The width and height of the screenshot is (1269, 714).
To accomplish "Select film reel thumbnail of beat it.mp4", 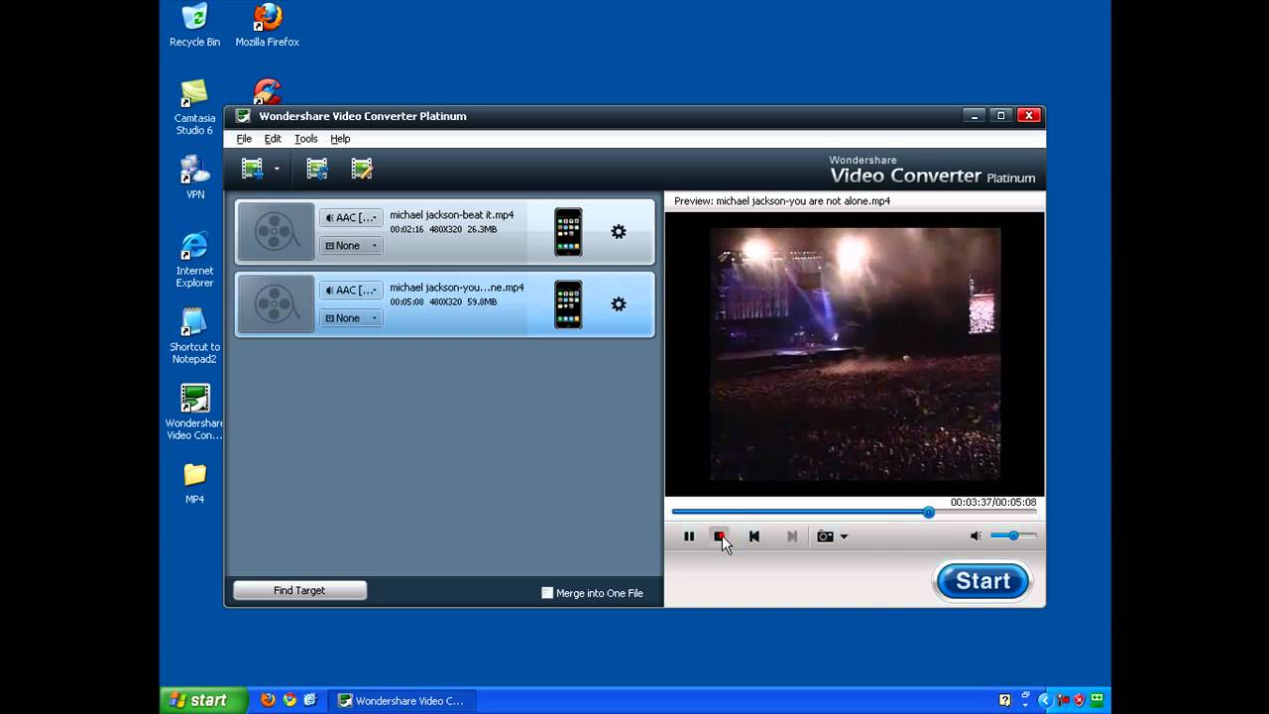I will 276,232.
